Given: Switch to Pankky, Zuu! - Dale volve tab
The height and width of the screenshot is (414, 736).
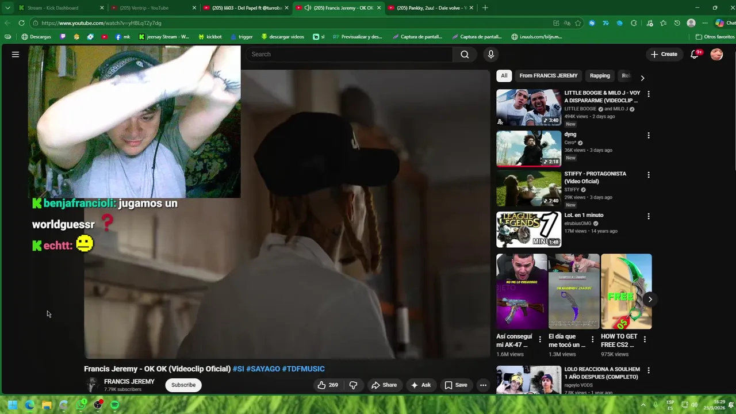Looking at the screenshot, I should point(431,8).
